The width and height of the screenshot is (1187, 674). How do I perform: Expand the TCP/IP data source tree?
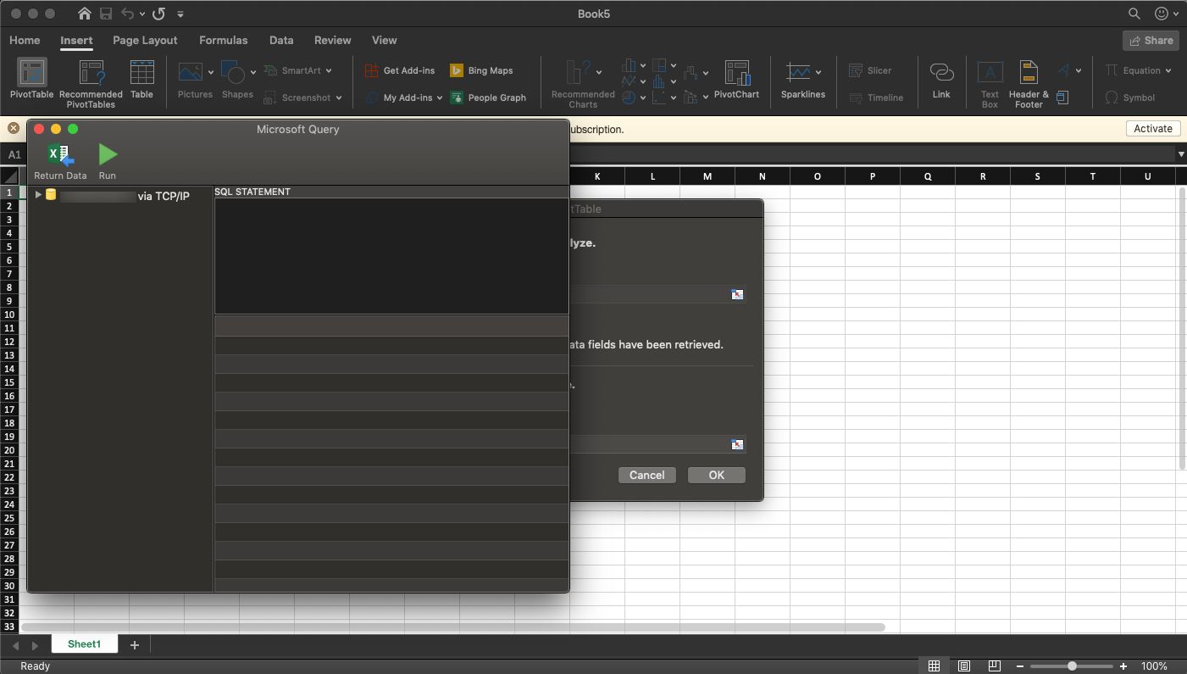pos(37,193)
